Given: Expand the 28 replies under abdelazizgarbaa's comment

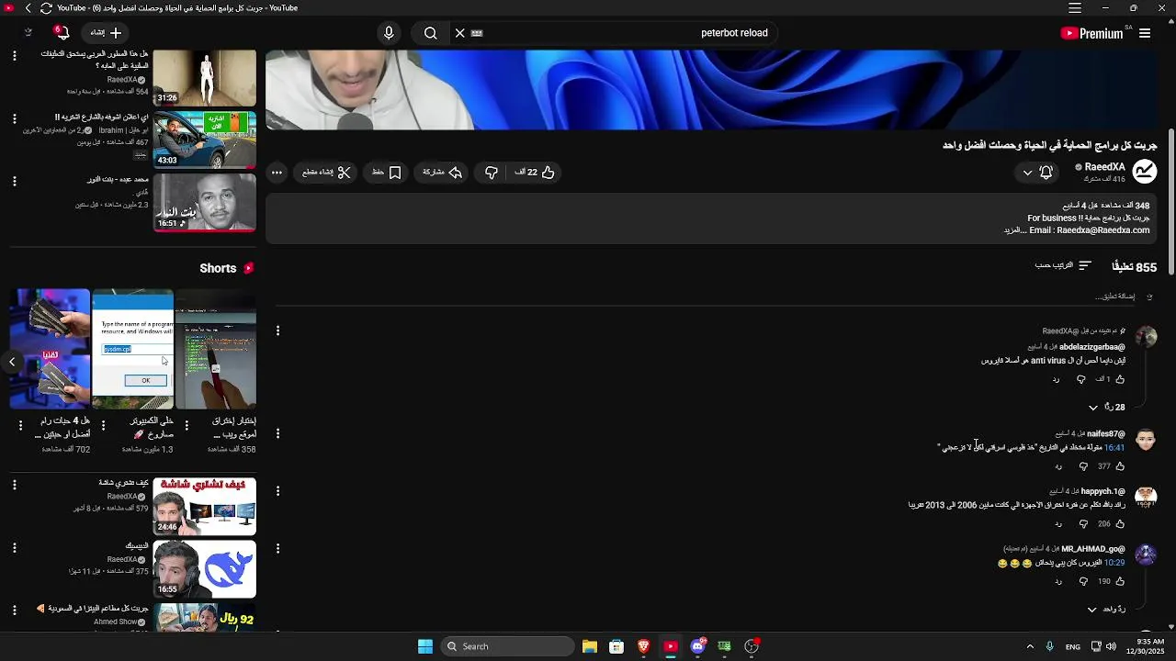Looking at the screenshot, I should point(1107,407).
